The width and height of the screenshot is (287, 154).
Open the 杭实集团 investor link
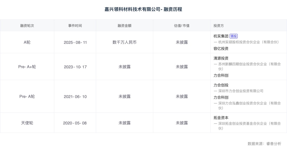(x=221, y=36)
